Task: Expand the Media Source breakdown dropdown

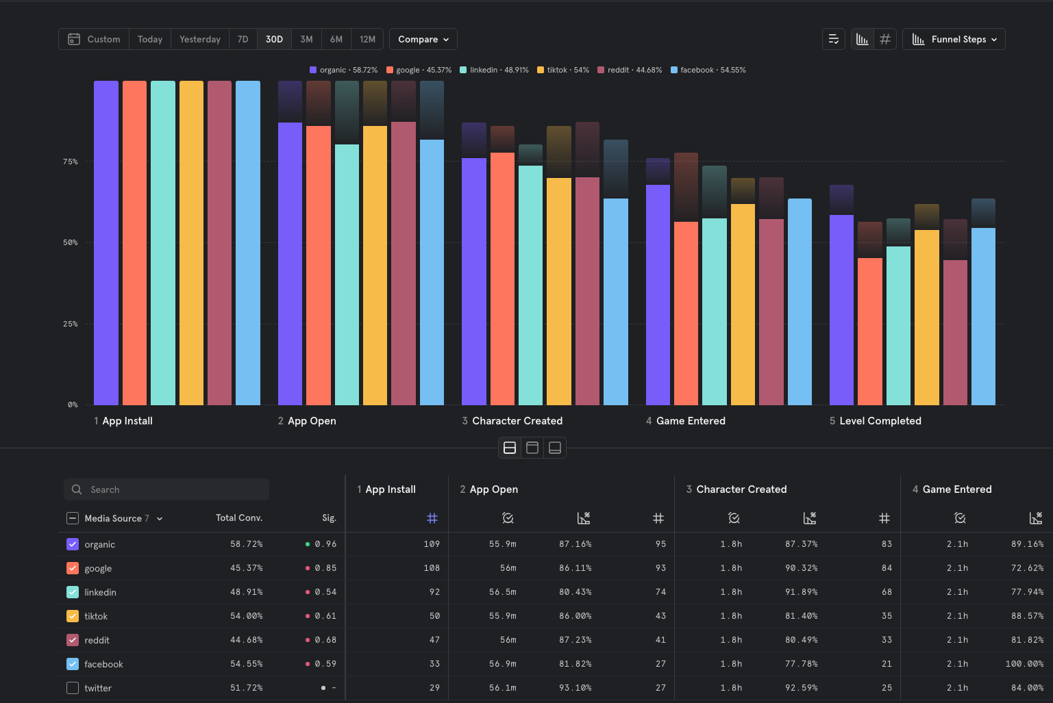Action: (160, 519)
